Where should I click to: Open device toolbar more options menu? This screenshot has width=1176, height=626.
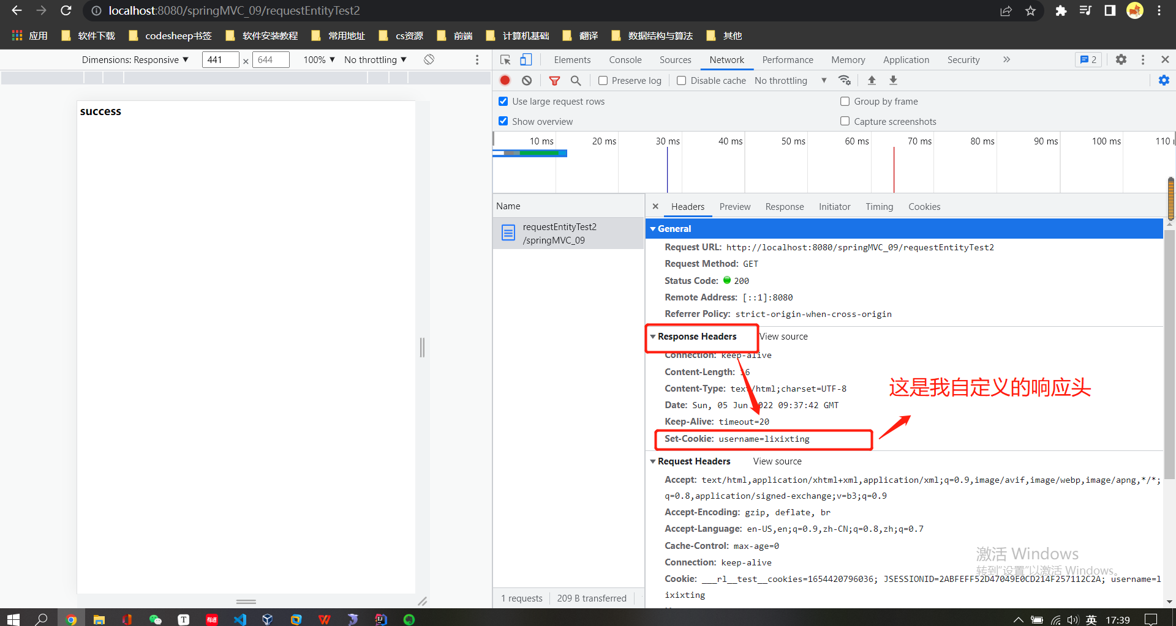point(477,60)
